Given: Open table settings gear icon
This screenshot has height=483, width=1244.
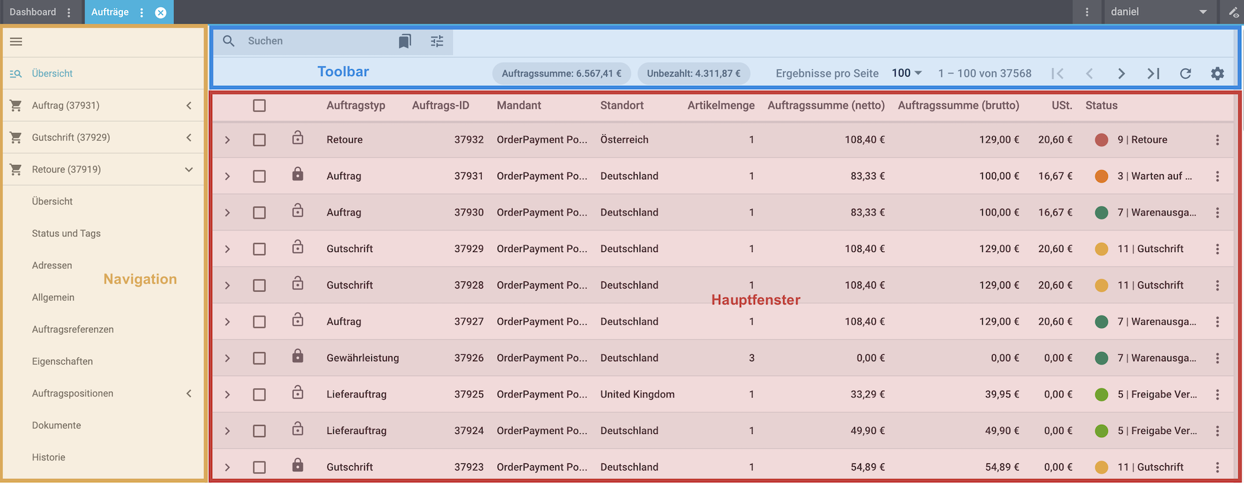Looking at the screenshot, I should coord(1217,73).
